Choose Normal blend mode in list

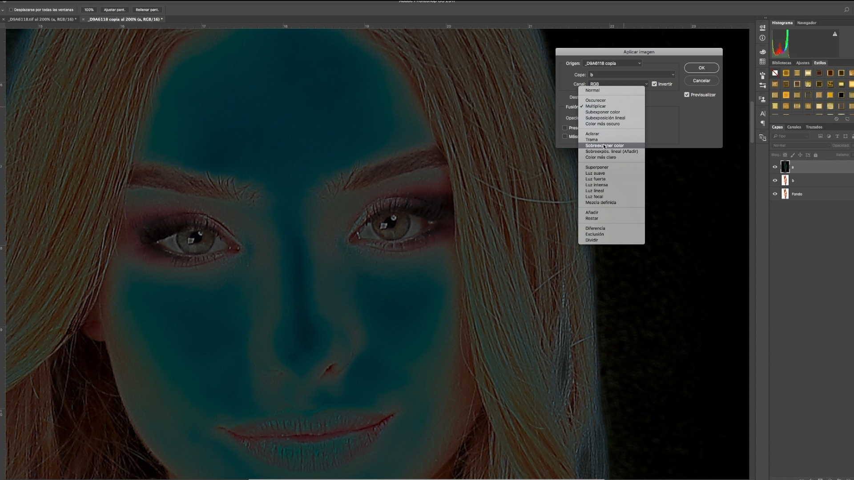(612, 90)
